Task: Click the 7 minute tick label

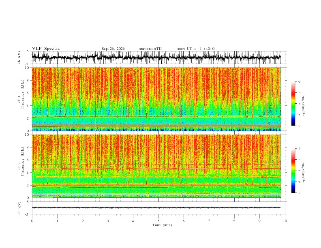Action: pyautogui.click(x=209, y=221)
